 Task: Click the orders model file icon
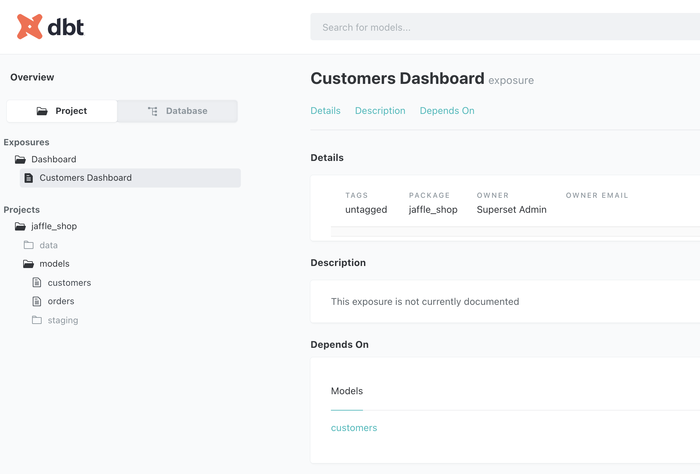(37, 301)
